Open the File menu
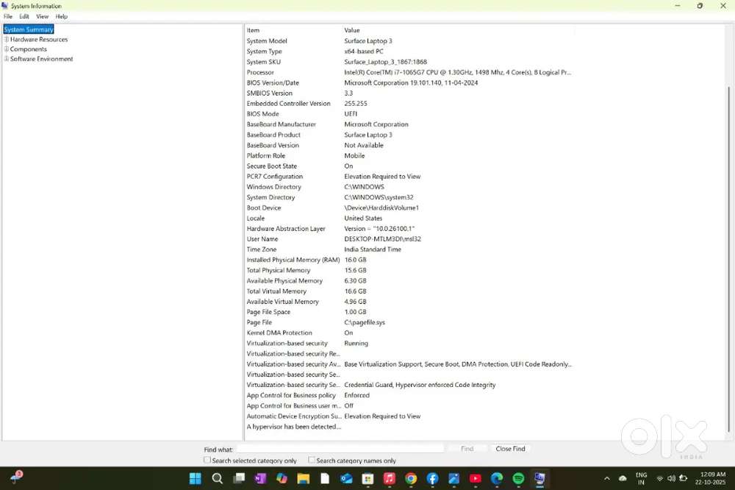This screenshot has height=490, width=735. pos(8,16)
